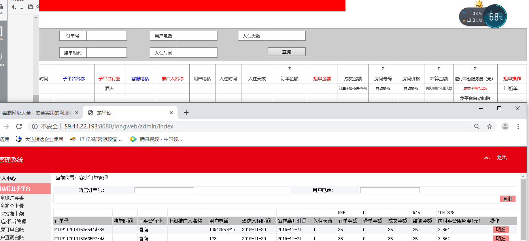Click the 推广人名称 mockup header
The width and height of the screenshot is (529, 241).
(172, 79)
